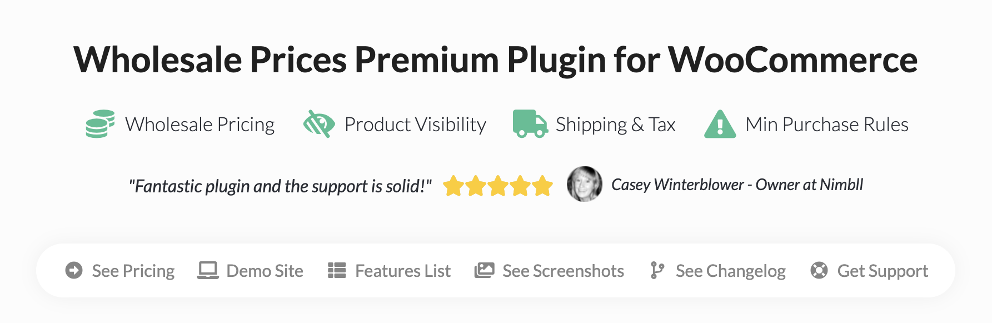Open the See Changelog link

click(730, 271)
